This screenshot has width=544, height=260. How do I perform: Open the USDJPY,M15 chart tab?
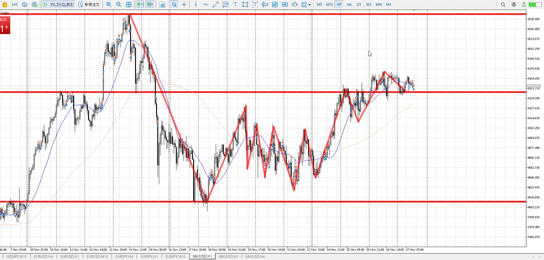pyautogui.click(x=16, y=256)
